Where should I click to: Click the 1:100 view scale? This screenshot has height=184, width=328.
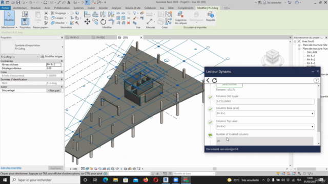pyautogui.click(x=73, y=169)
